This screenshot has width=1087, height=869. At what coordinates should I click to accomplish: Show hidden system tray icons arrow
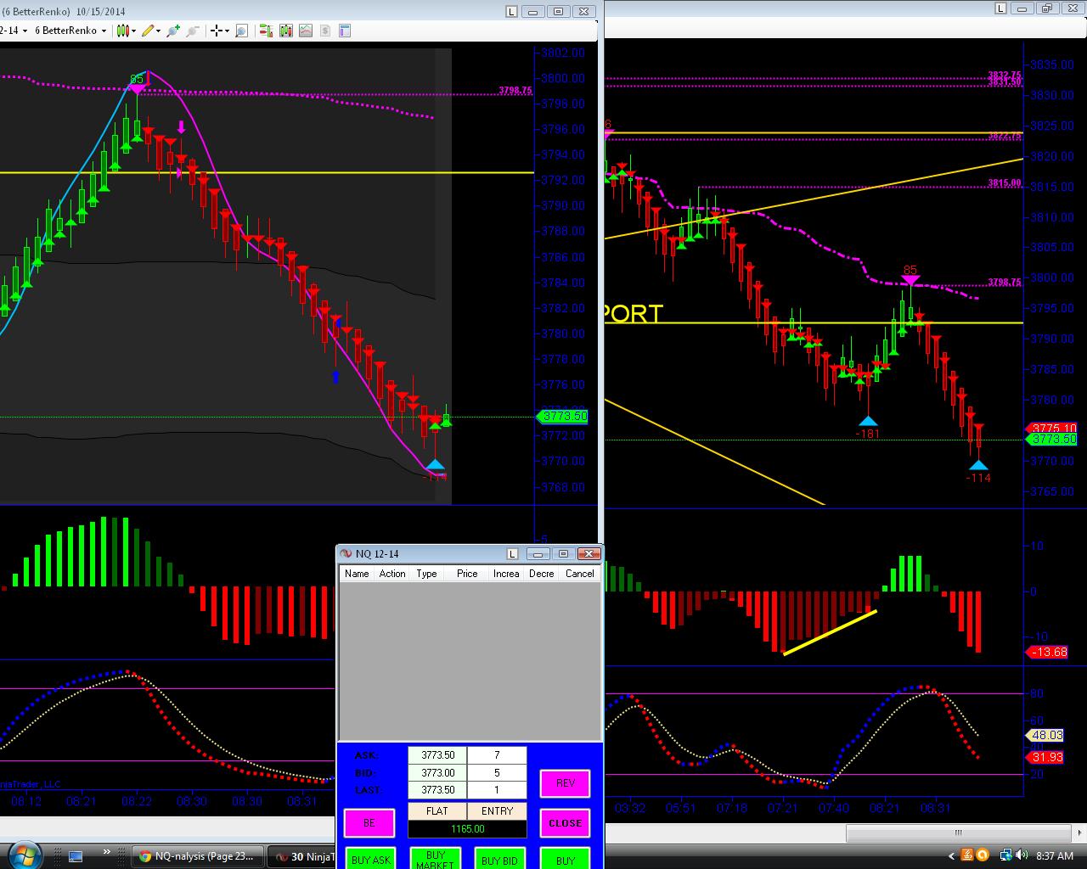pos(950,855)
